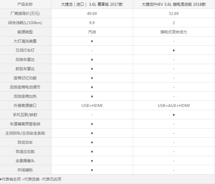Click the 后排座椅电动调节 row label
Screen dimensions: 215x184
click(x=25, y=87)
